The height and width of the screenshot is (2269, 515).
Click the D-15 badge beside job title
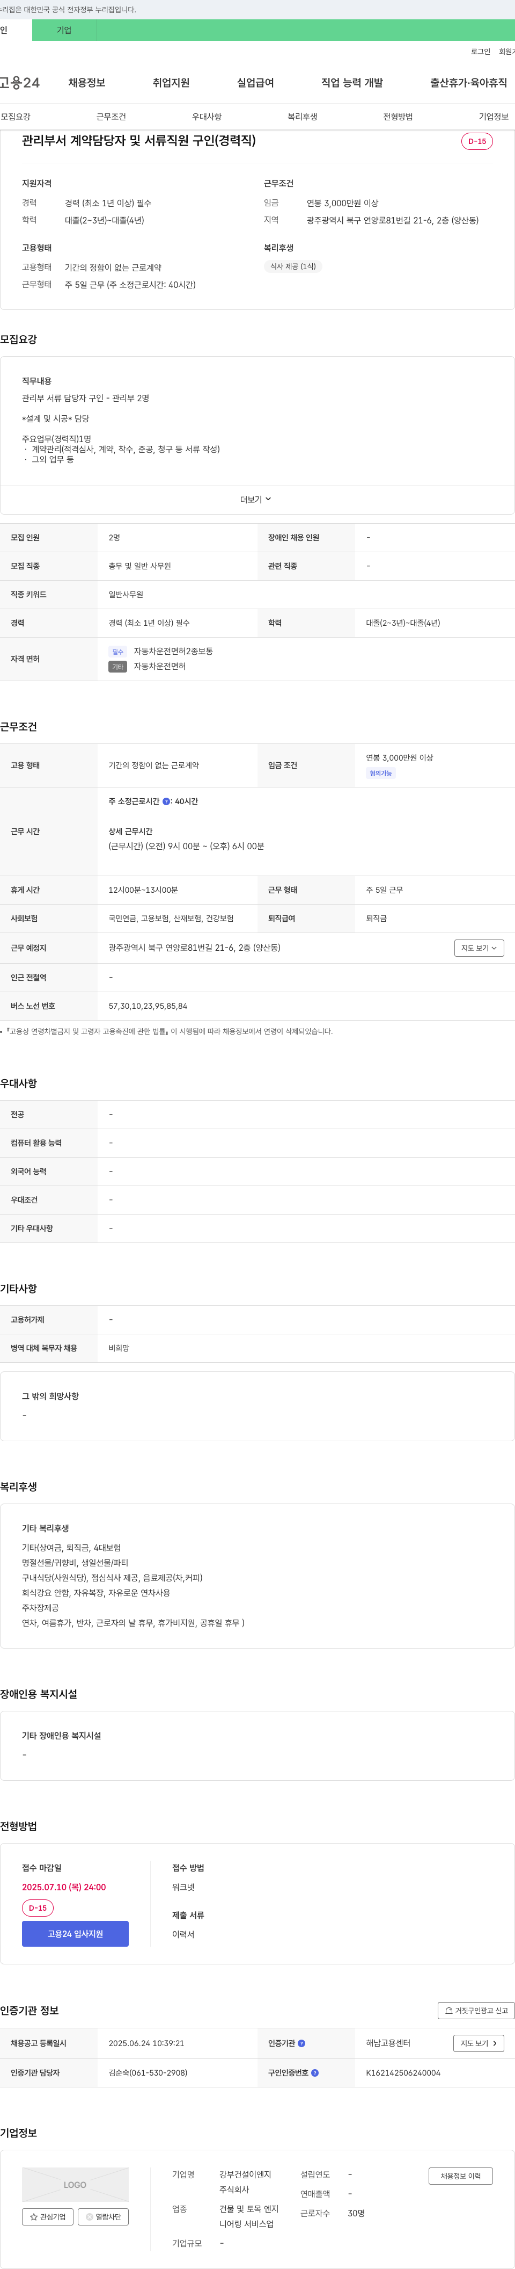(477, 141)
